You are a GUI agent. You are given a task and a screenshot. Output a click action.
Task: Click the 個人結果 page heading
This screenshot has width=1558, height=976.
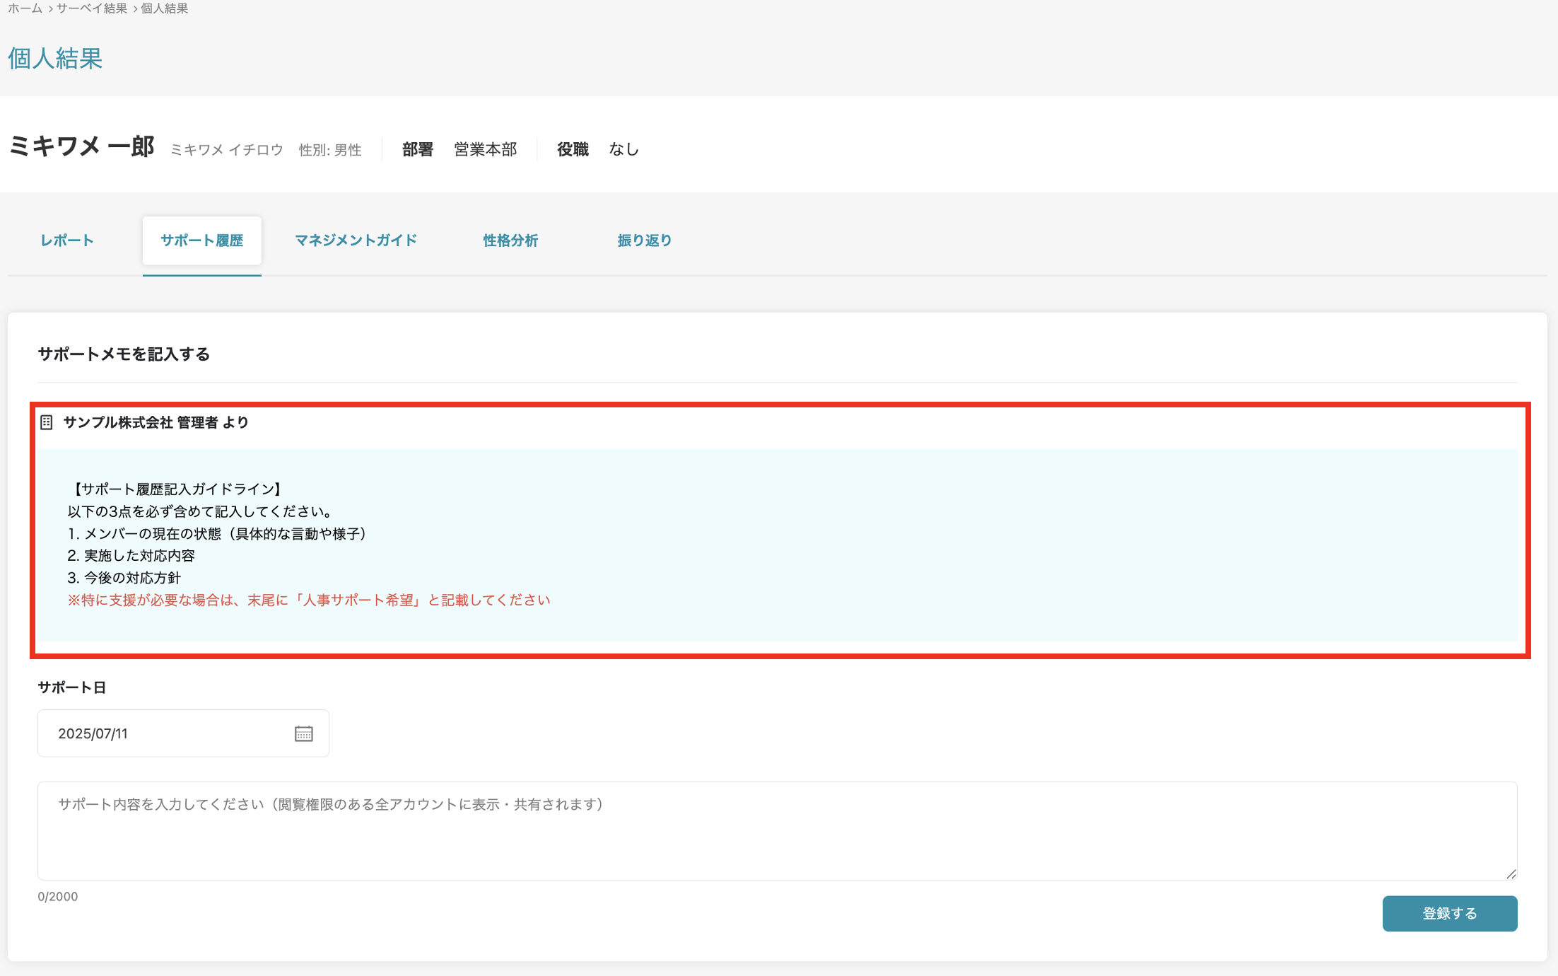tap(55, 59)
